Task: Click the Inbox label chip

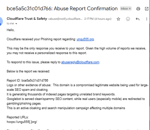Action: pyautogui.click(x=126, y=8)
